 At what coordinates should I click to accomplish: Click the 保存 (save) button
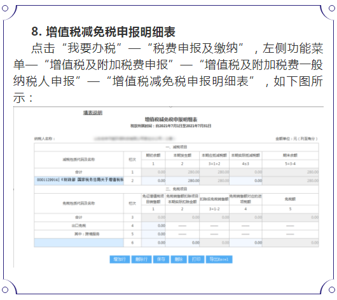click(x=162, y=259)
